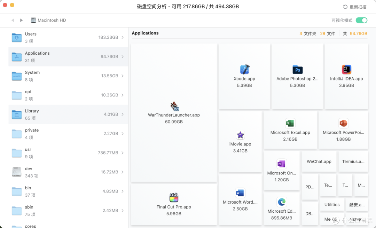
Task: Open the WeChat.app tile
Action: tap(319, 162)
